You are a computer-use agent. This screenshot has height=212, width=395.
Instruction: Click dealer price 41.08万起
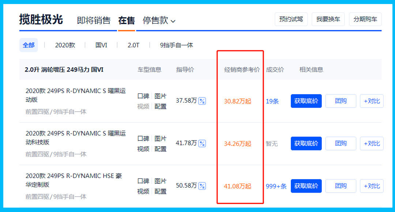click(x=238, y=186)
